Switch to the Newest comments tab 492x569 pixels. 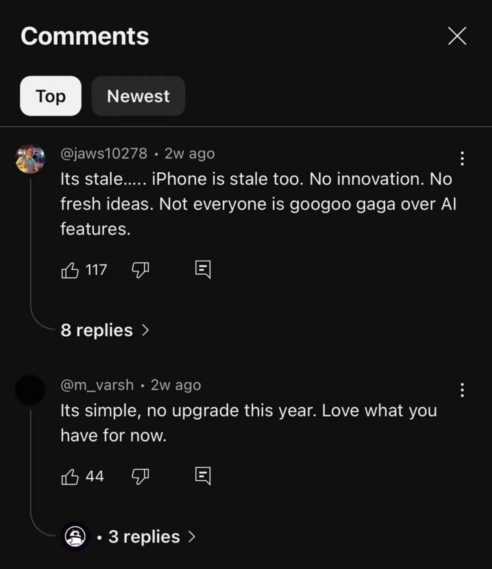(x=138, y=96)
